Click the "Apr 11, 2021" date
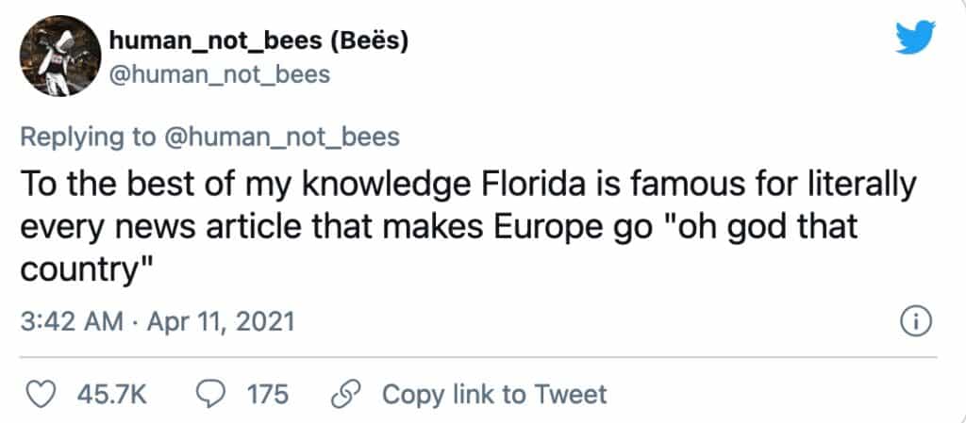 tap(221, 321)
